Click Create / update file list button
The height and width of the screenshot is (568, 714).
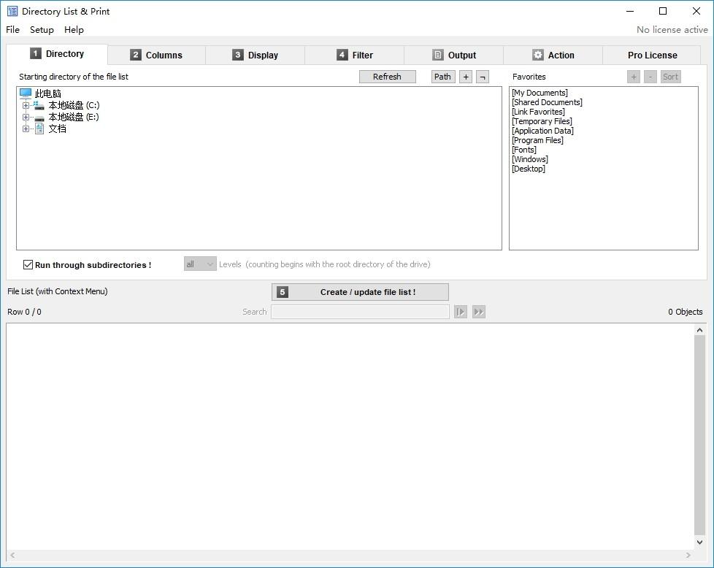[x=360, y=292]
